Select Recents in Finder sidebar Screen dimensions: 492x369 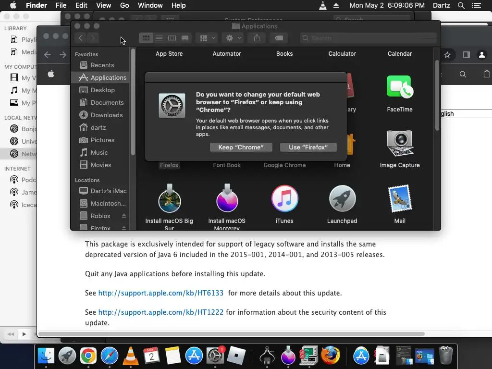pos(101,65)
